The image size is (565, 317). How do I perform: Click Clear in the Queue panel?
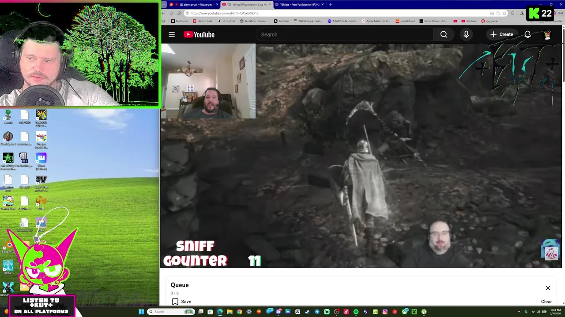pos(546,302)
